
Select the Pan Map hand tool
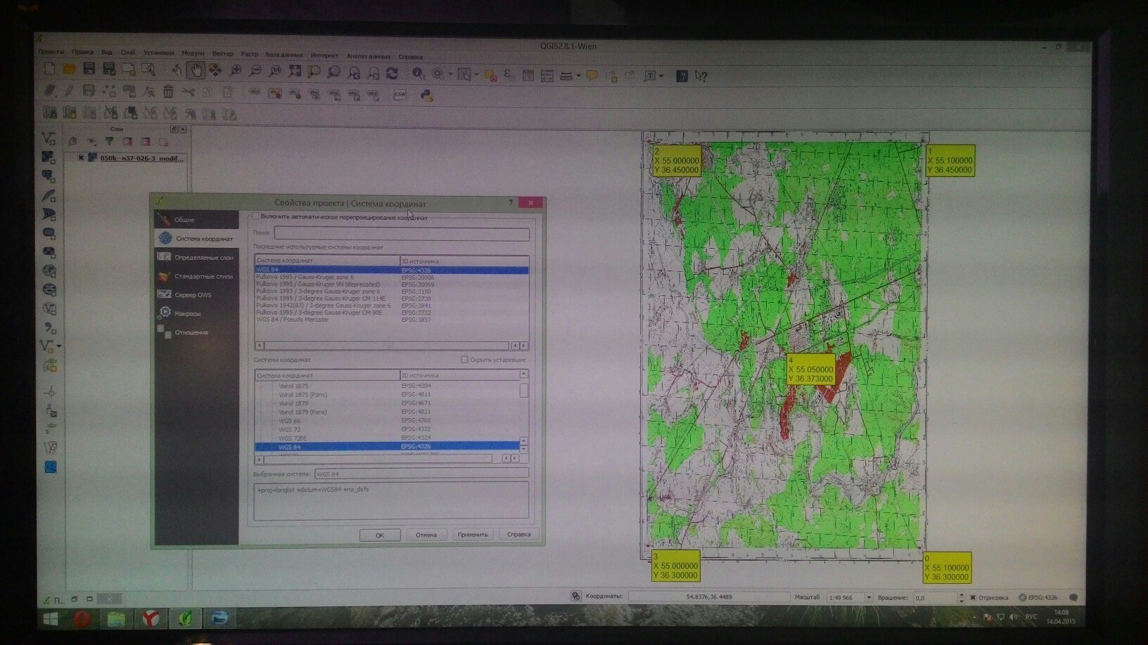[196, 70]
